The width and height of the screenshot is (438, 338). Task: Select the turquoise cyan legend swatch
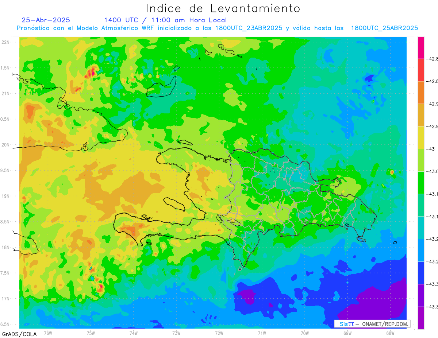tap(421, 228)
